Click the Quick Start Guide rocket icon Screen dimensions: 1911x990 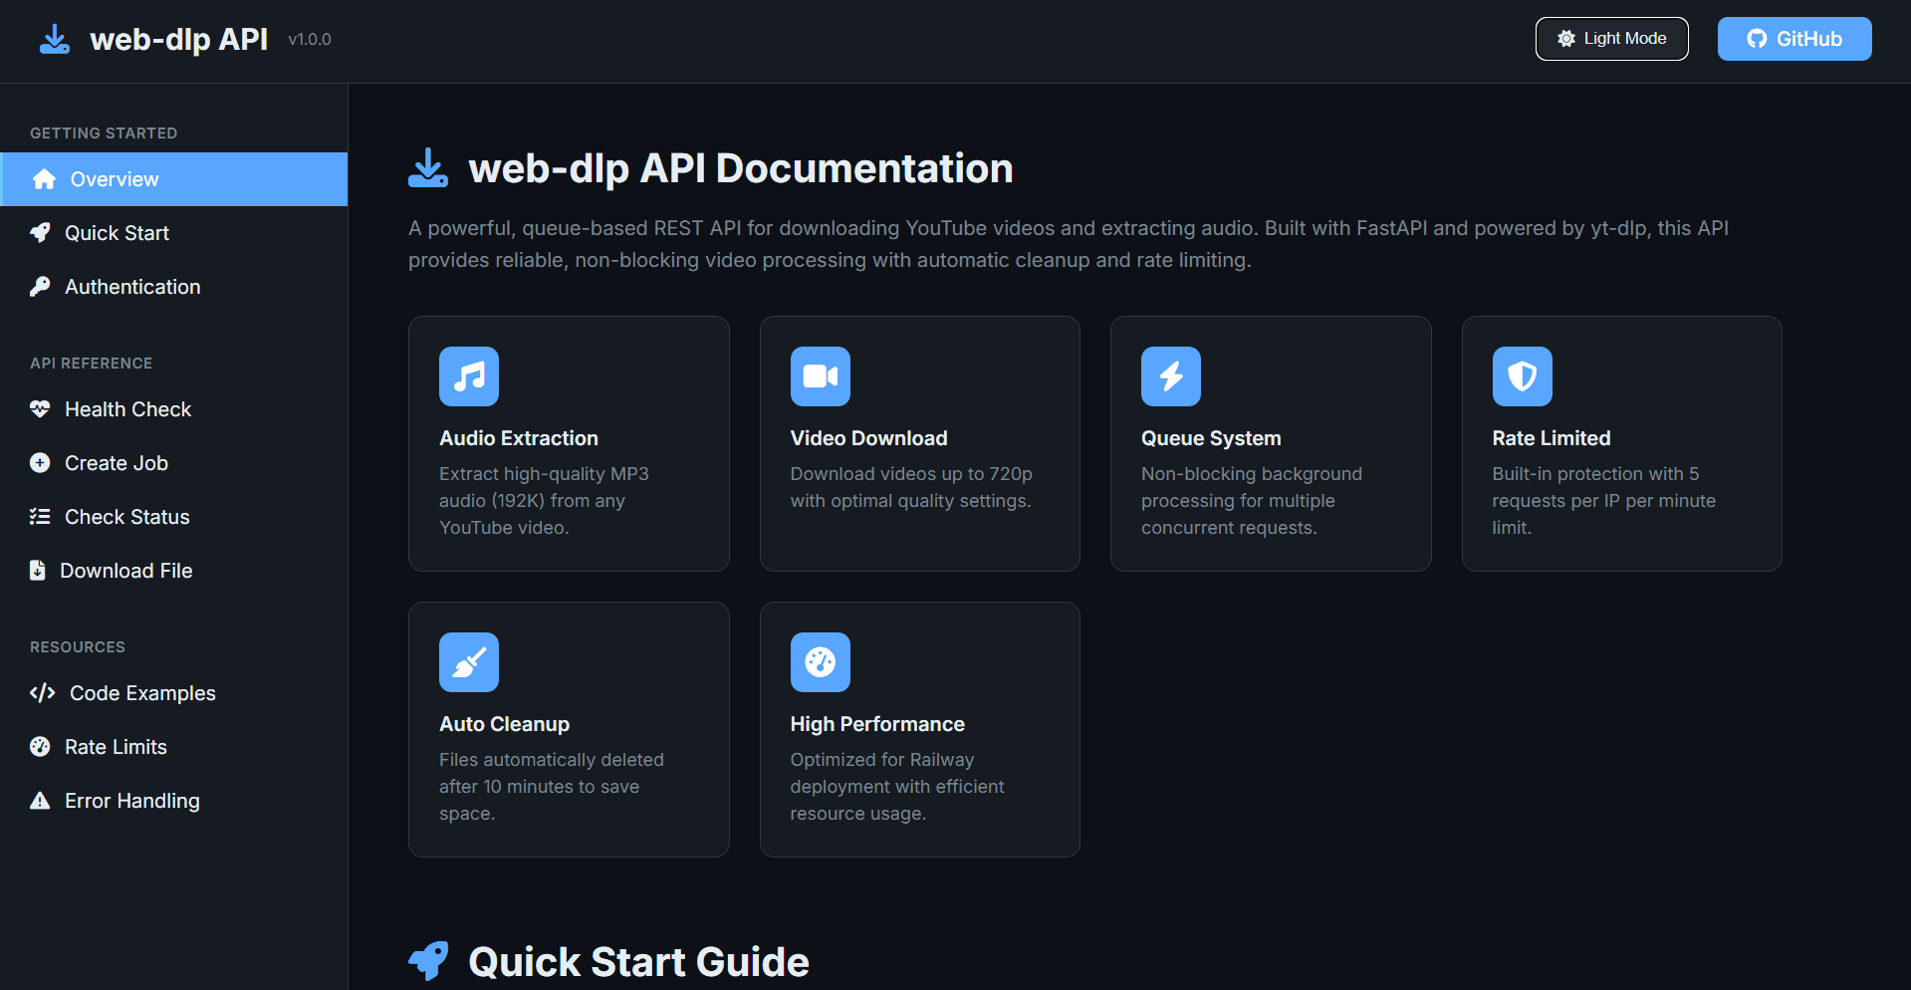coord(428,960)
